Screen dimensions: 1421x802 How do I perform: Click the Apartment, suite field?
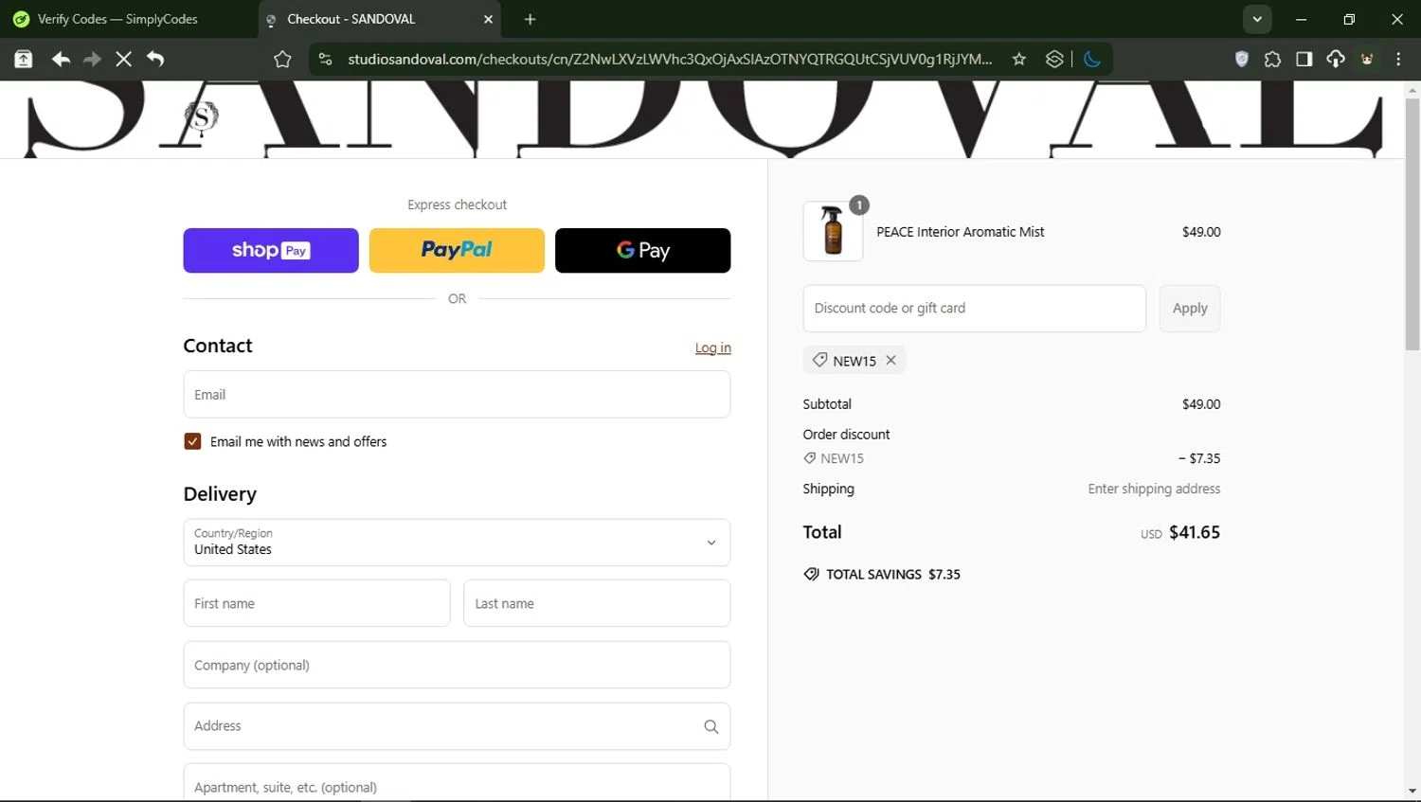(x=457, y=783)
